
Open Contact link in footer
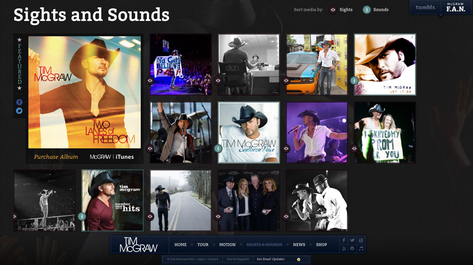(213, 259)
